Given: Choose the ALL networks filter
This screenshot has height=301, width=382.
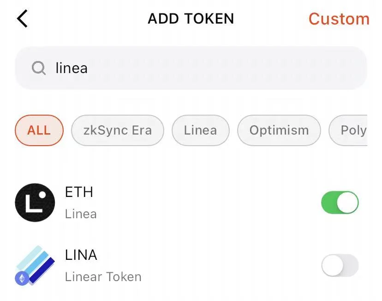Looking at the screenshot, I should pos(39,130).
